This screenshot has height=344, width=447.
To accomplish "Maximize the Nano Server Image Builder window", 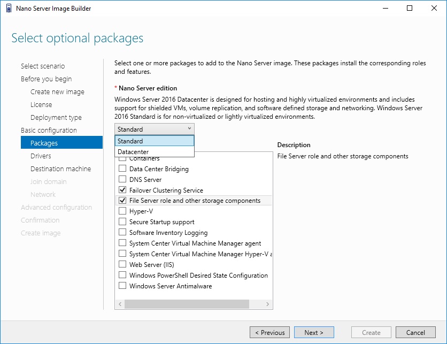I will pyautogui.click(x=410, y=8).
